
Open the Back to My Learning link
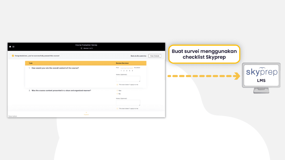138,56
